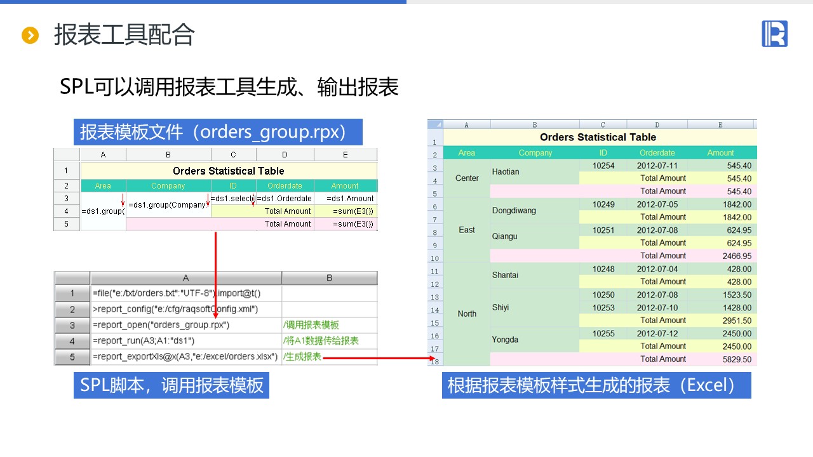
Task: Click the Company header in the report template
Action: tap(168, 186)
